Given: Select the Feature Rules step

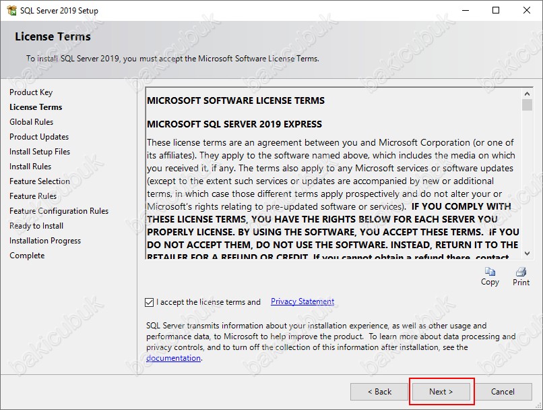Looking at the screenshot, I should [33, 196].
